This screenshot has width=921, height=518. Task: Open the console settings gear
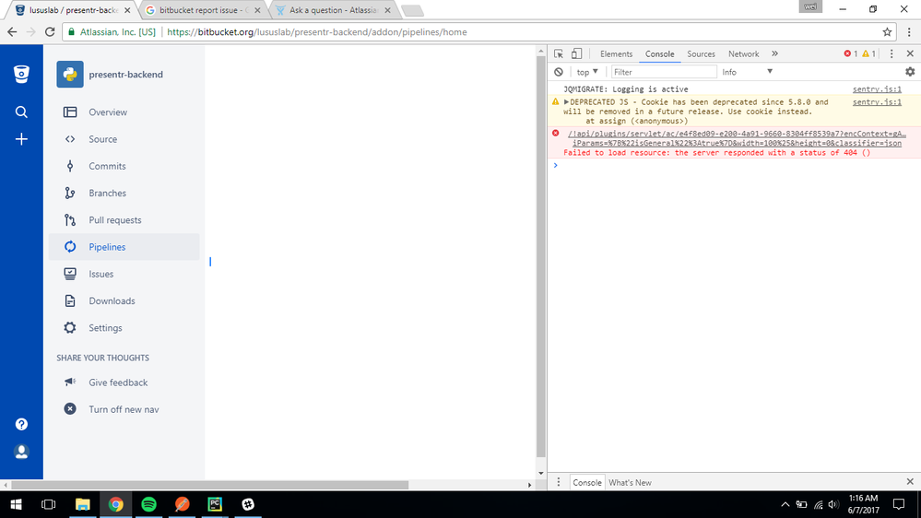[910, 72]
